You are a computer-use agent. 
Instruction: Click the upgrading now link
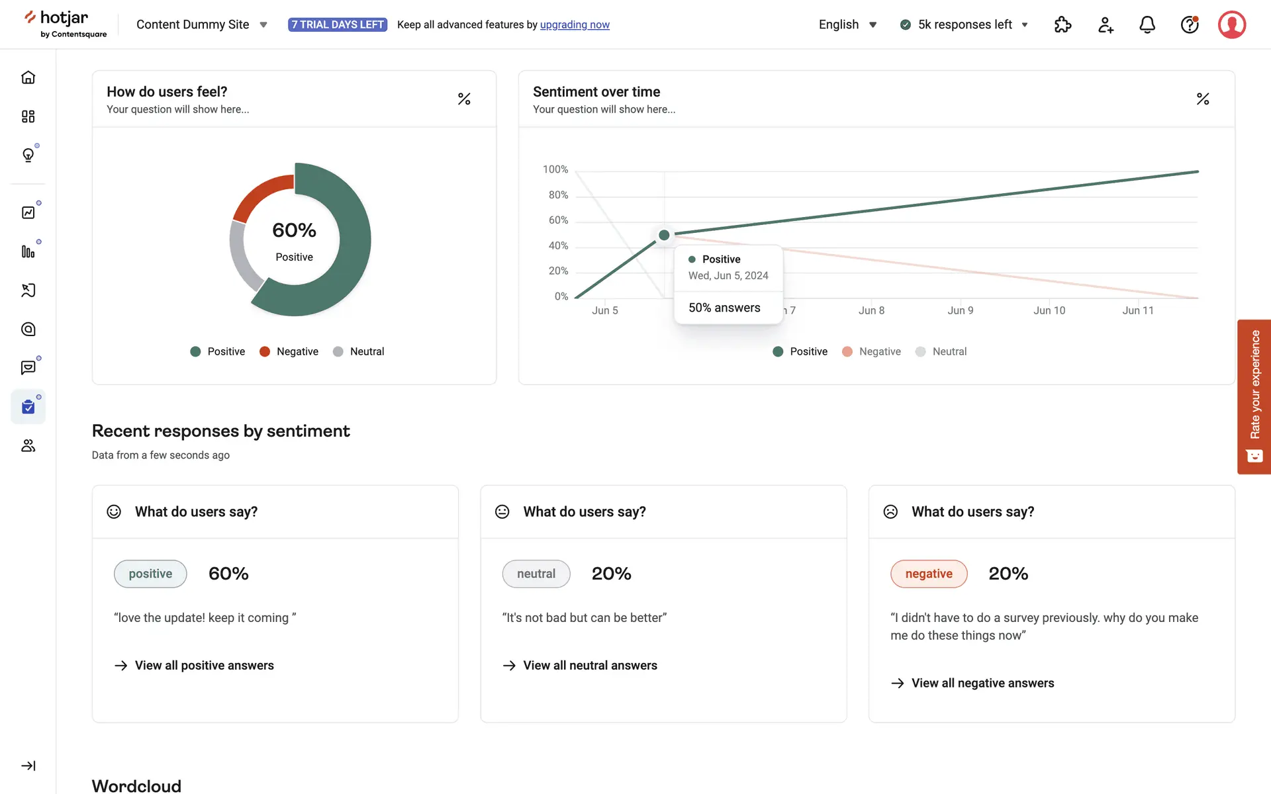575,24
